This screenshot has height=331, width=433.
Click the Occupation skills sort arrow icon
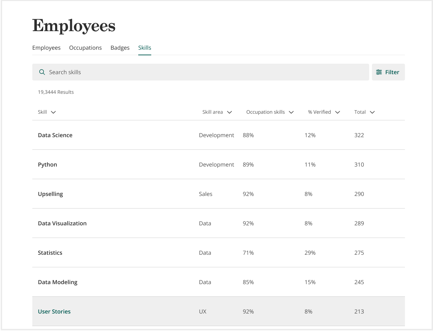(291, 112)
